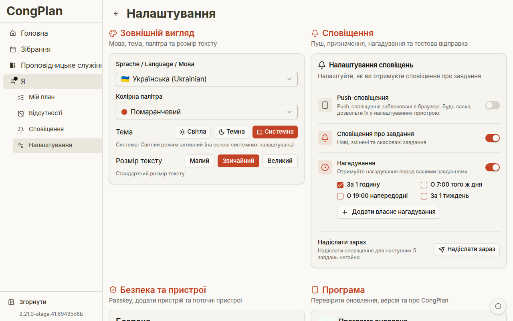Click the clock icon beside Нагадування
Image resolution: width=513 pixels, height=321 pixels.
point(325,167)
